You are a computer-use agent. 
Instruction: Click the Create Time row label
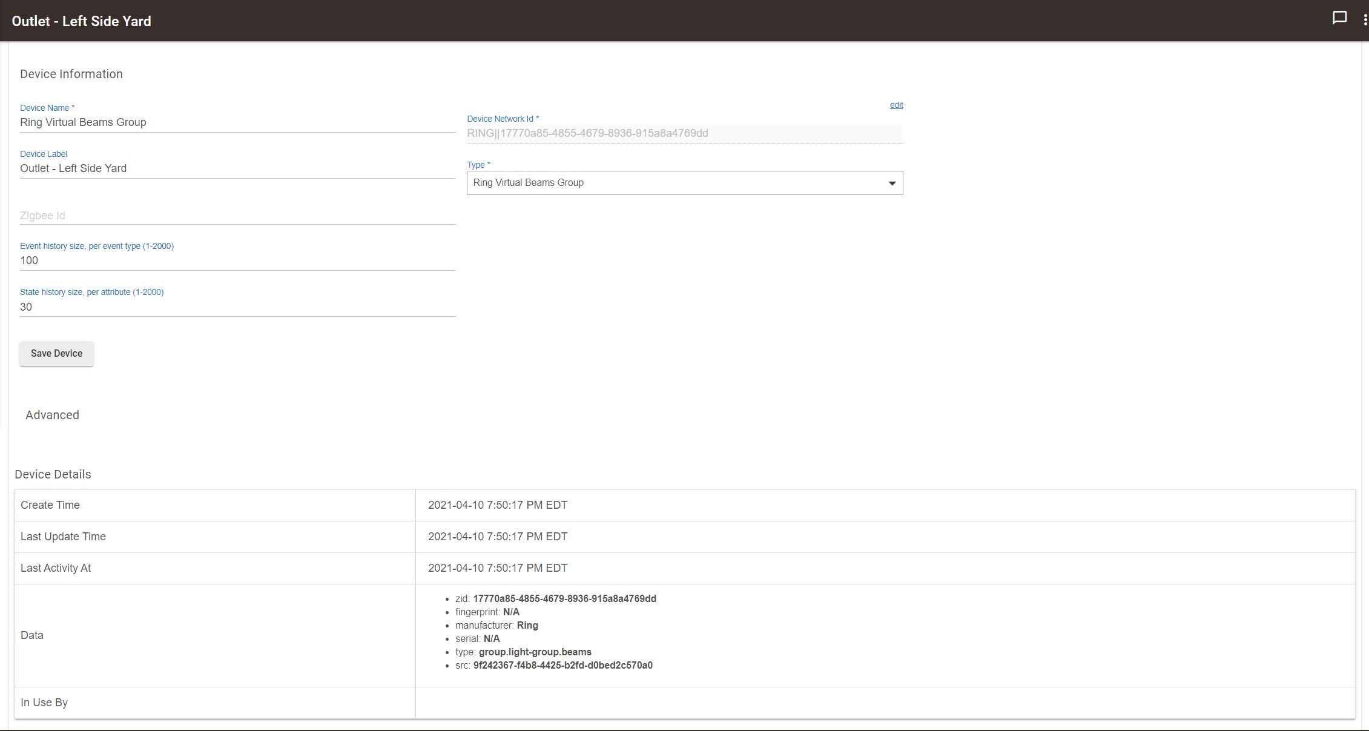(50, 505)
